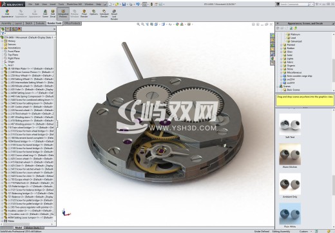Open the PropertyManager tab icon
Viewport: 335px width, 233px height.
pos(8,29)
